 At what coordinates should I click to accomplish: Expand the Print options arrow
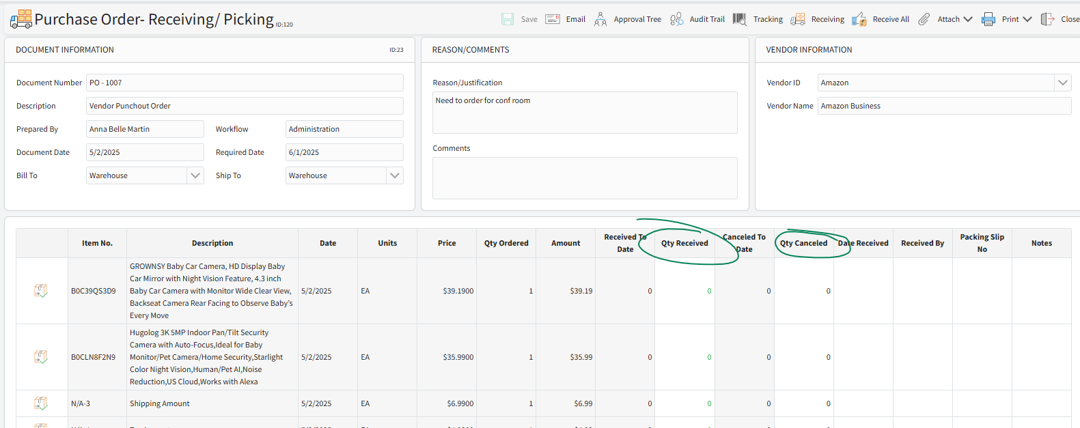[1027, 19]
